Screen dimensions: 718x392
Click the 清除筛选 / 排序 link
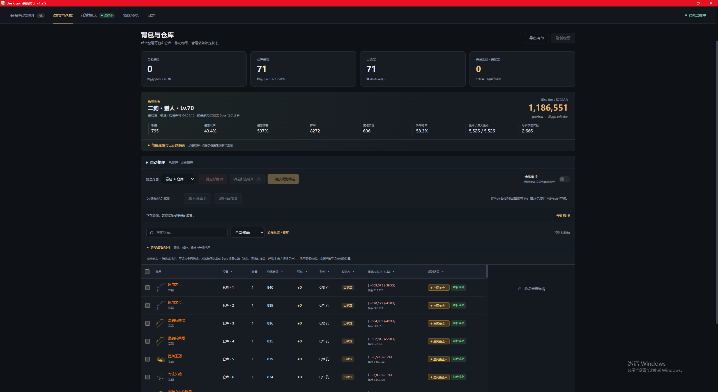pos(278,232)
